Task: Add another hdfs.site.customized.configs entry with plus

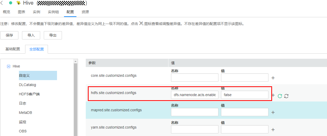Action: coord(273,95)
